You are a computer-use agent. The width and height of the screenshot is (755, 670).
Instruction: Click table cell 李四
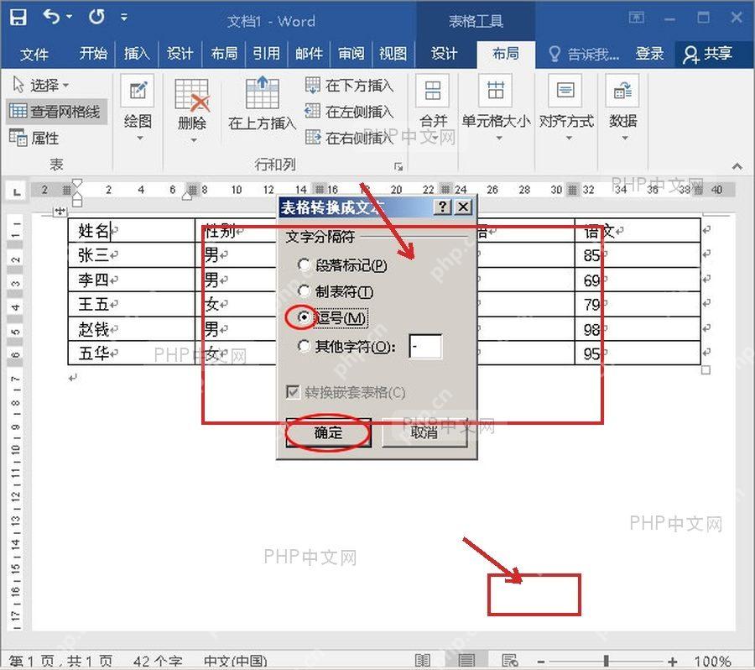tap(131, 279)
